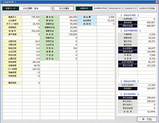Click the 欠勤日数 label cell
This screenshot has height=123, width=159.
coord(12,45)
